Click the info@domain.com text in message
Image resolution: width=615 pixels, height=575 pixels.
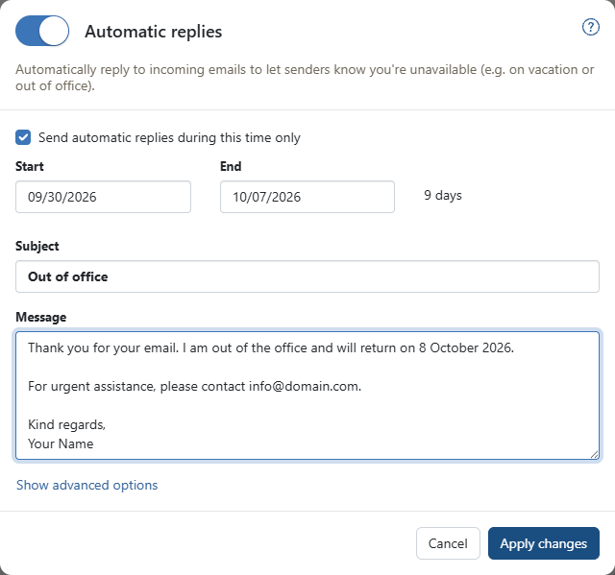tap(305, 386)
